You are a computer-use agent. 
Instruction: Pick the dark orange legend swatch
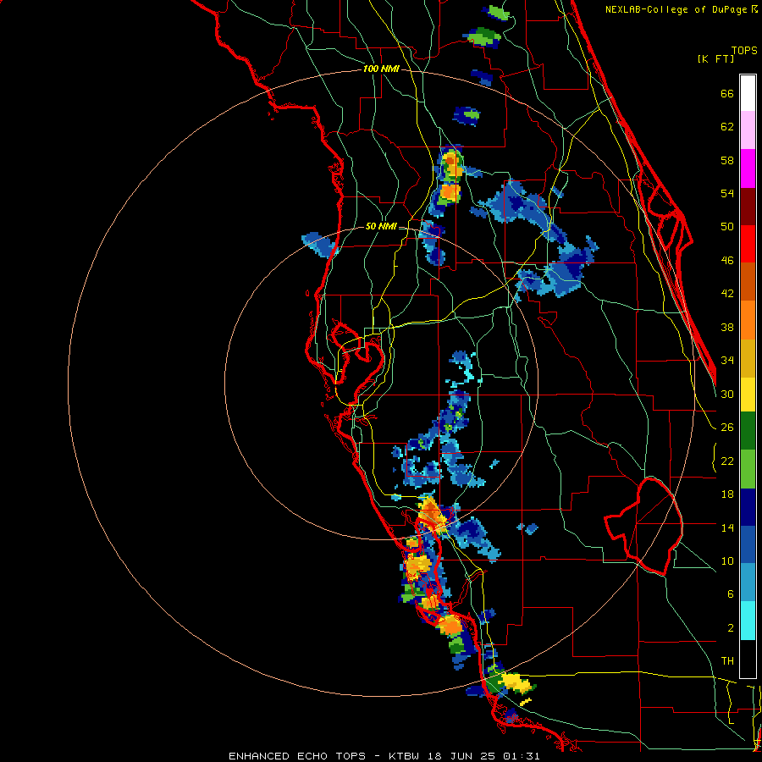pos(748,282)
